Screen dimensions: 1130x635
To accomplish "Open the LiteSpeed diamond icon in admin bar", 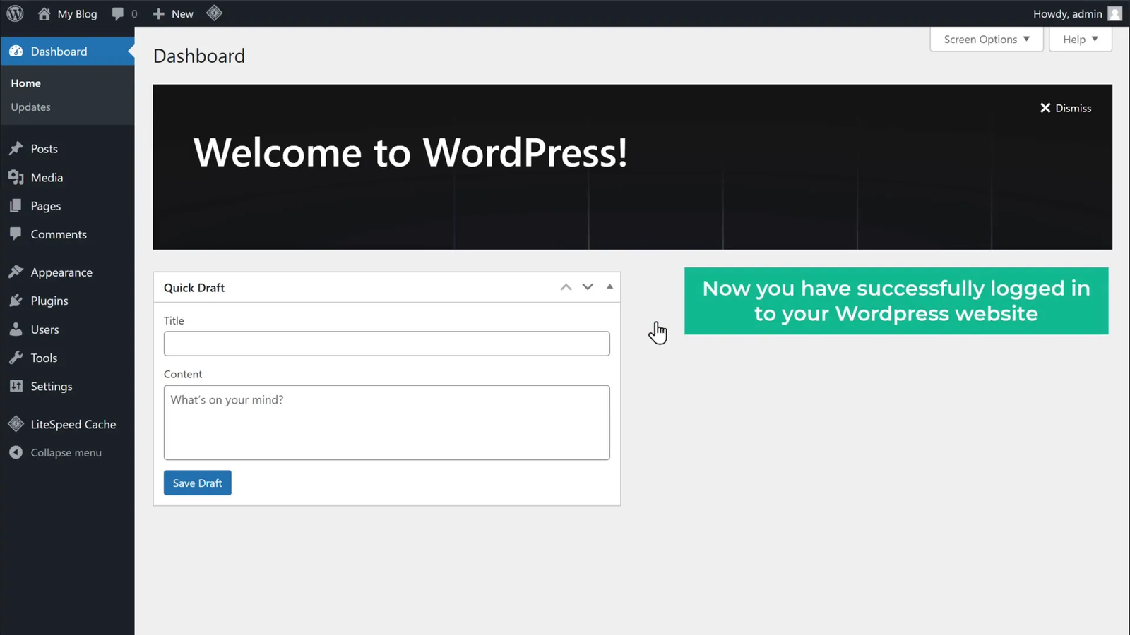I will (214, 13).
